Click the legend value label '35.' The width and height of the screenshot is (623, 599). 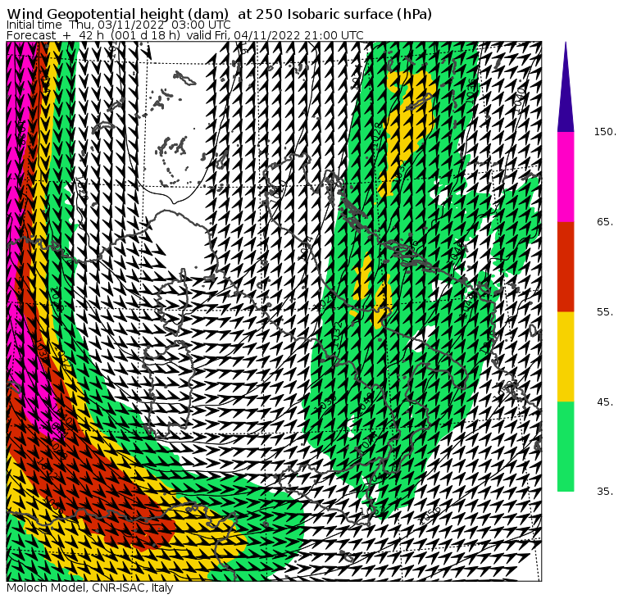606,492
